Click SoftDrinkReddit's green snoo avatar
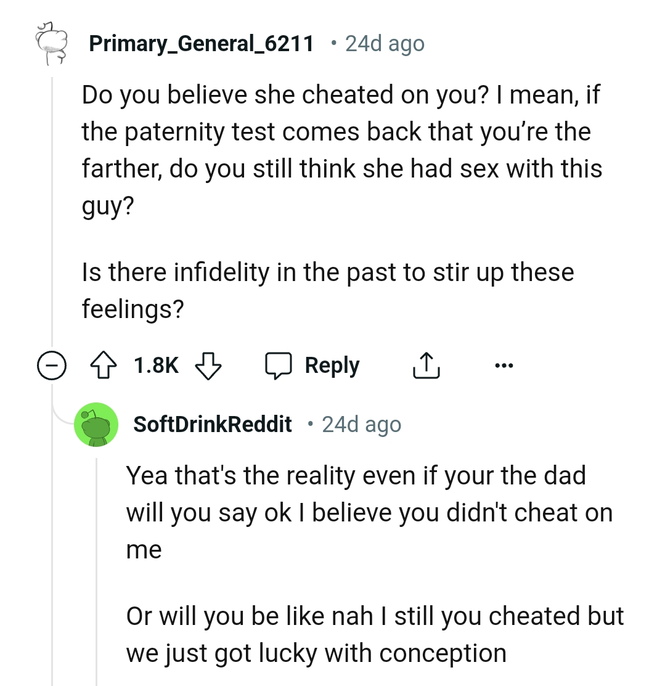665x686 pixels. [96, 424]
